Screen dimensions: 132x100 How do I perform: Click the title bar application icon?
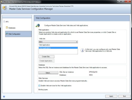[x=2, y=2]
